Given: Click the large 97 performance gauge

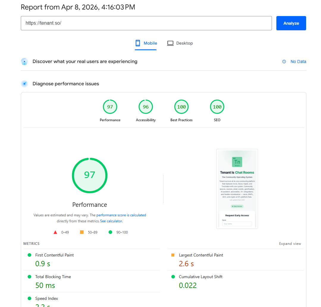Looking at the screenshot, I should 90,175.
